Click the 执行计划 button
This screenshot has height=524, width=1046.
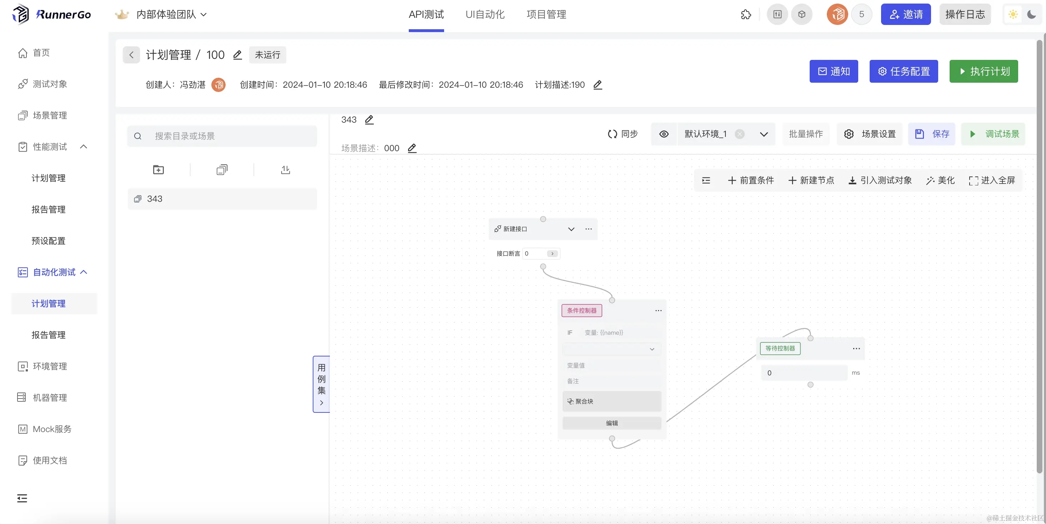point(984,71)
